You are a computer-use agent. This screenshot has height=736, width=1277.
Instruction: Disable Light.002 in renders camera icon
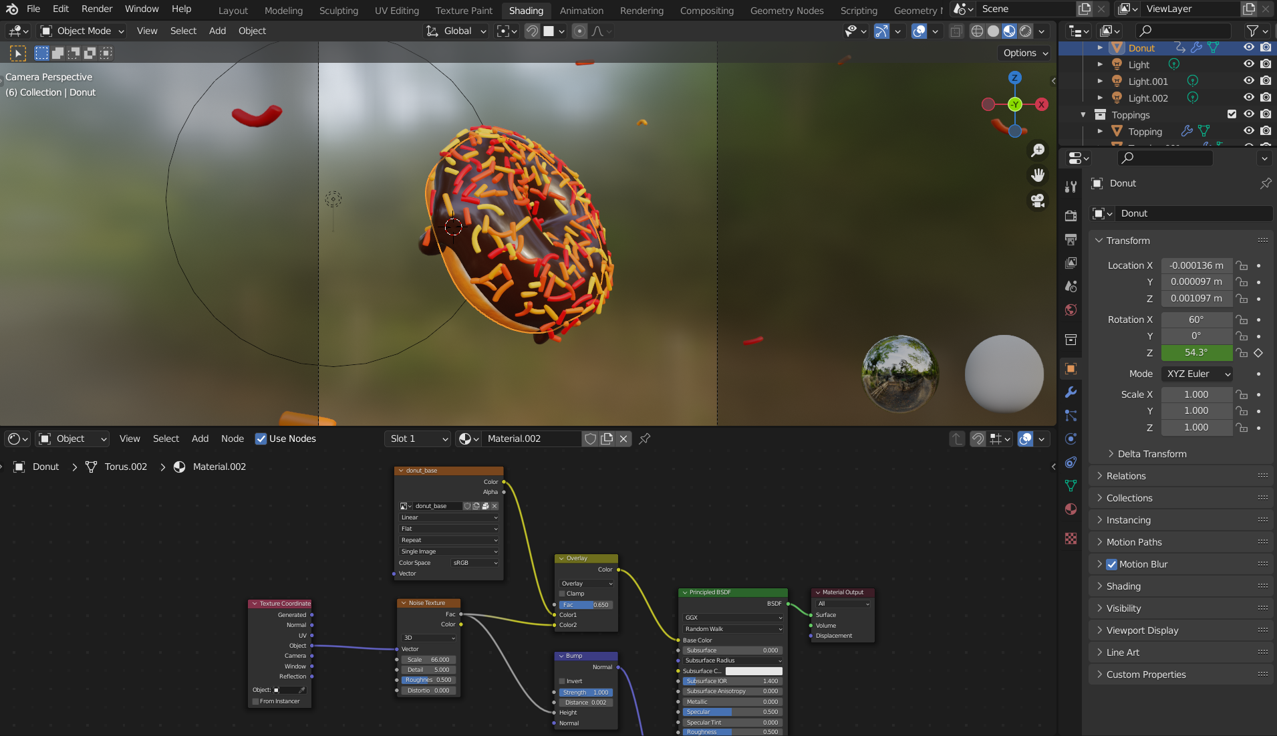point(1266,98)
